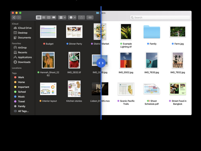
Task: Go forward with the right chevron button
Action: click(19, 18)
